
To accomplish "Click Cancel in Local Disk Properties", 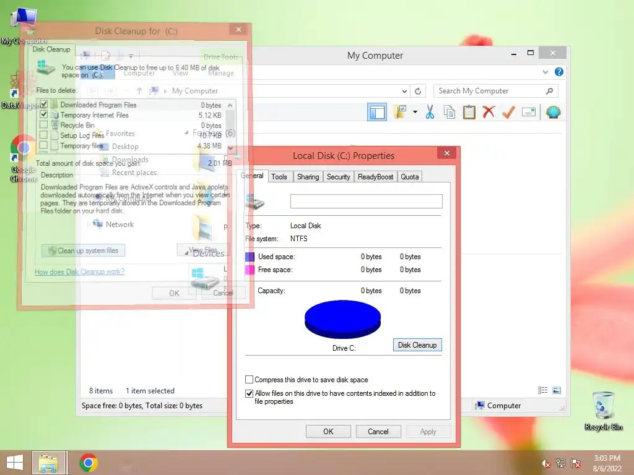I will click(378, 431).
